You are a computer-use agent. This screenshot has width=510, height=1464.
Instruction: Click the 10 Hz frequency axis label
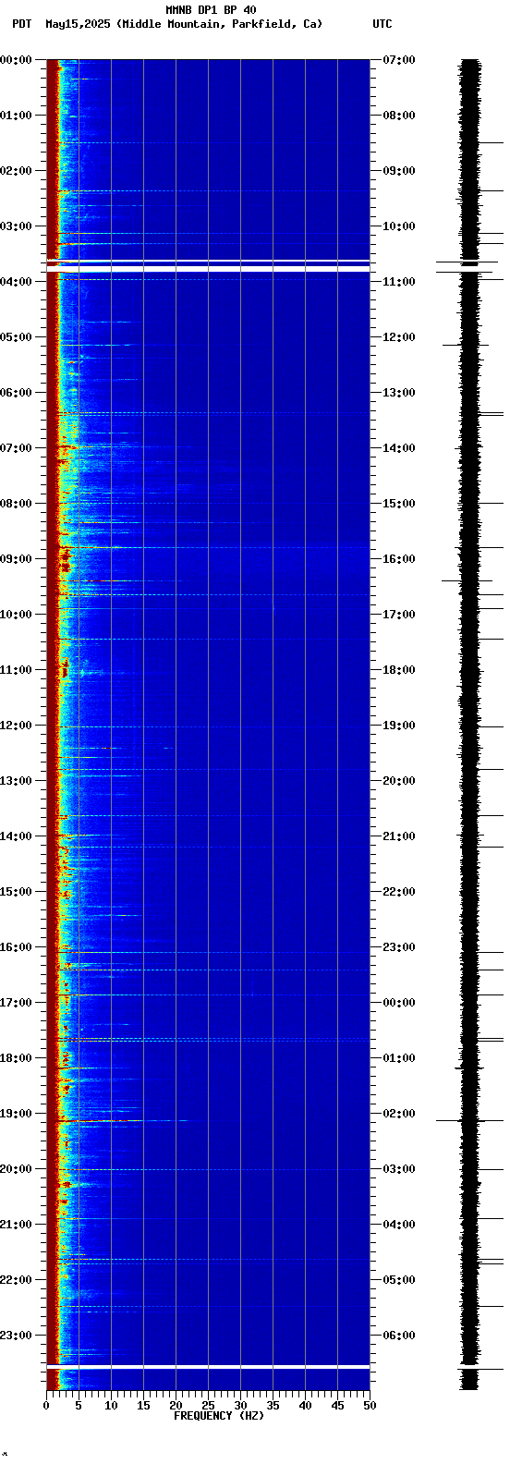[x=111, y=1406]
